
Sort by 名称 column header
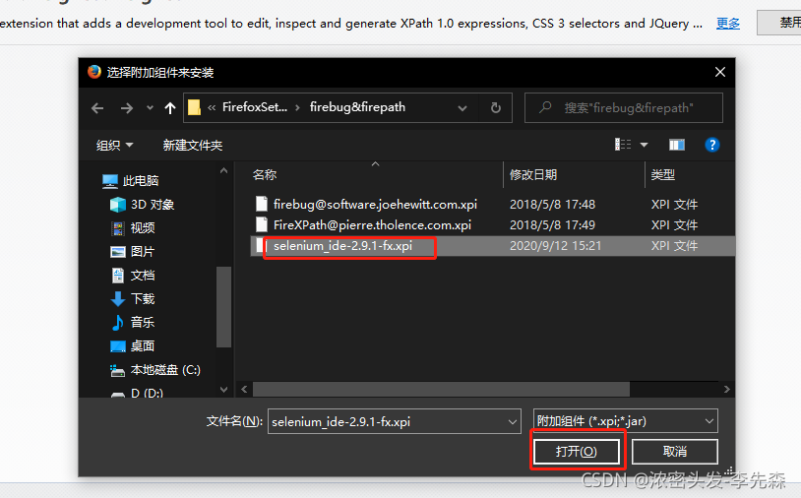point(265,174)
